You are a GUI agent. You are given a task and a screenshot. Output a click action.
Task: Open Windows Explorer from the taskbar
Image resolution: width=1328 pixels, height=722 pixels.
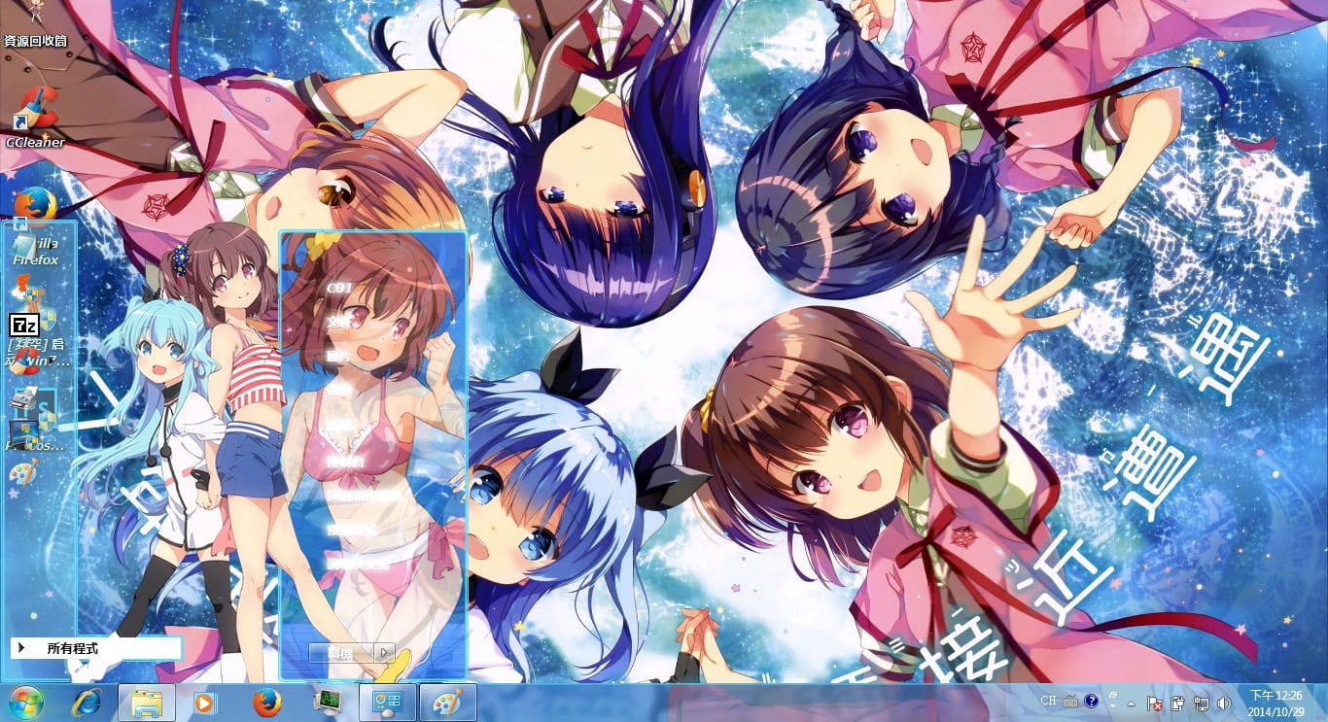146,702
